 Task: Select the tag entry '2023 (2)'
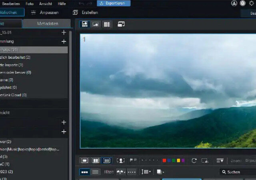tap(34, 172)
